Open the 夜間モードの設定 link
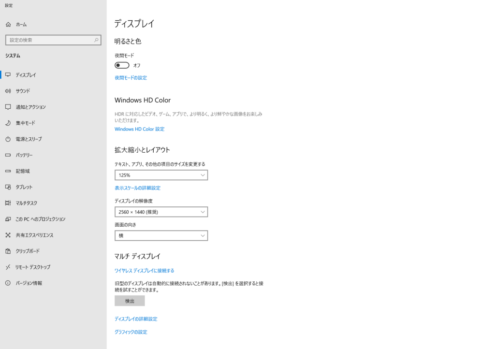The image size is (495, 349). click(131, 78)
